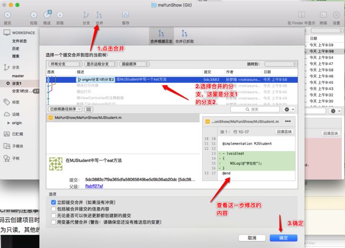Click the Submodules (子模块) sidebar icon
This screenshot has height=248, width=345.
[7, 146]
